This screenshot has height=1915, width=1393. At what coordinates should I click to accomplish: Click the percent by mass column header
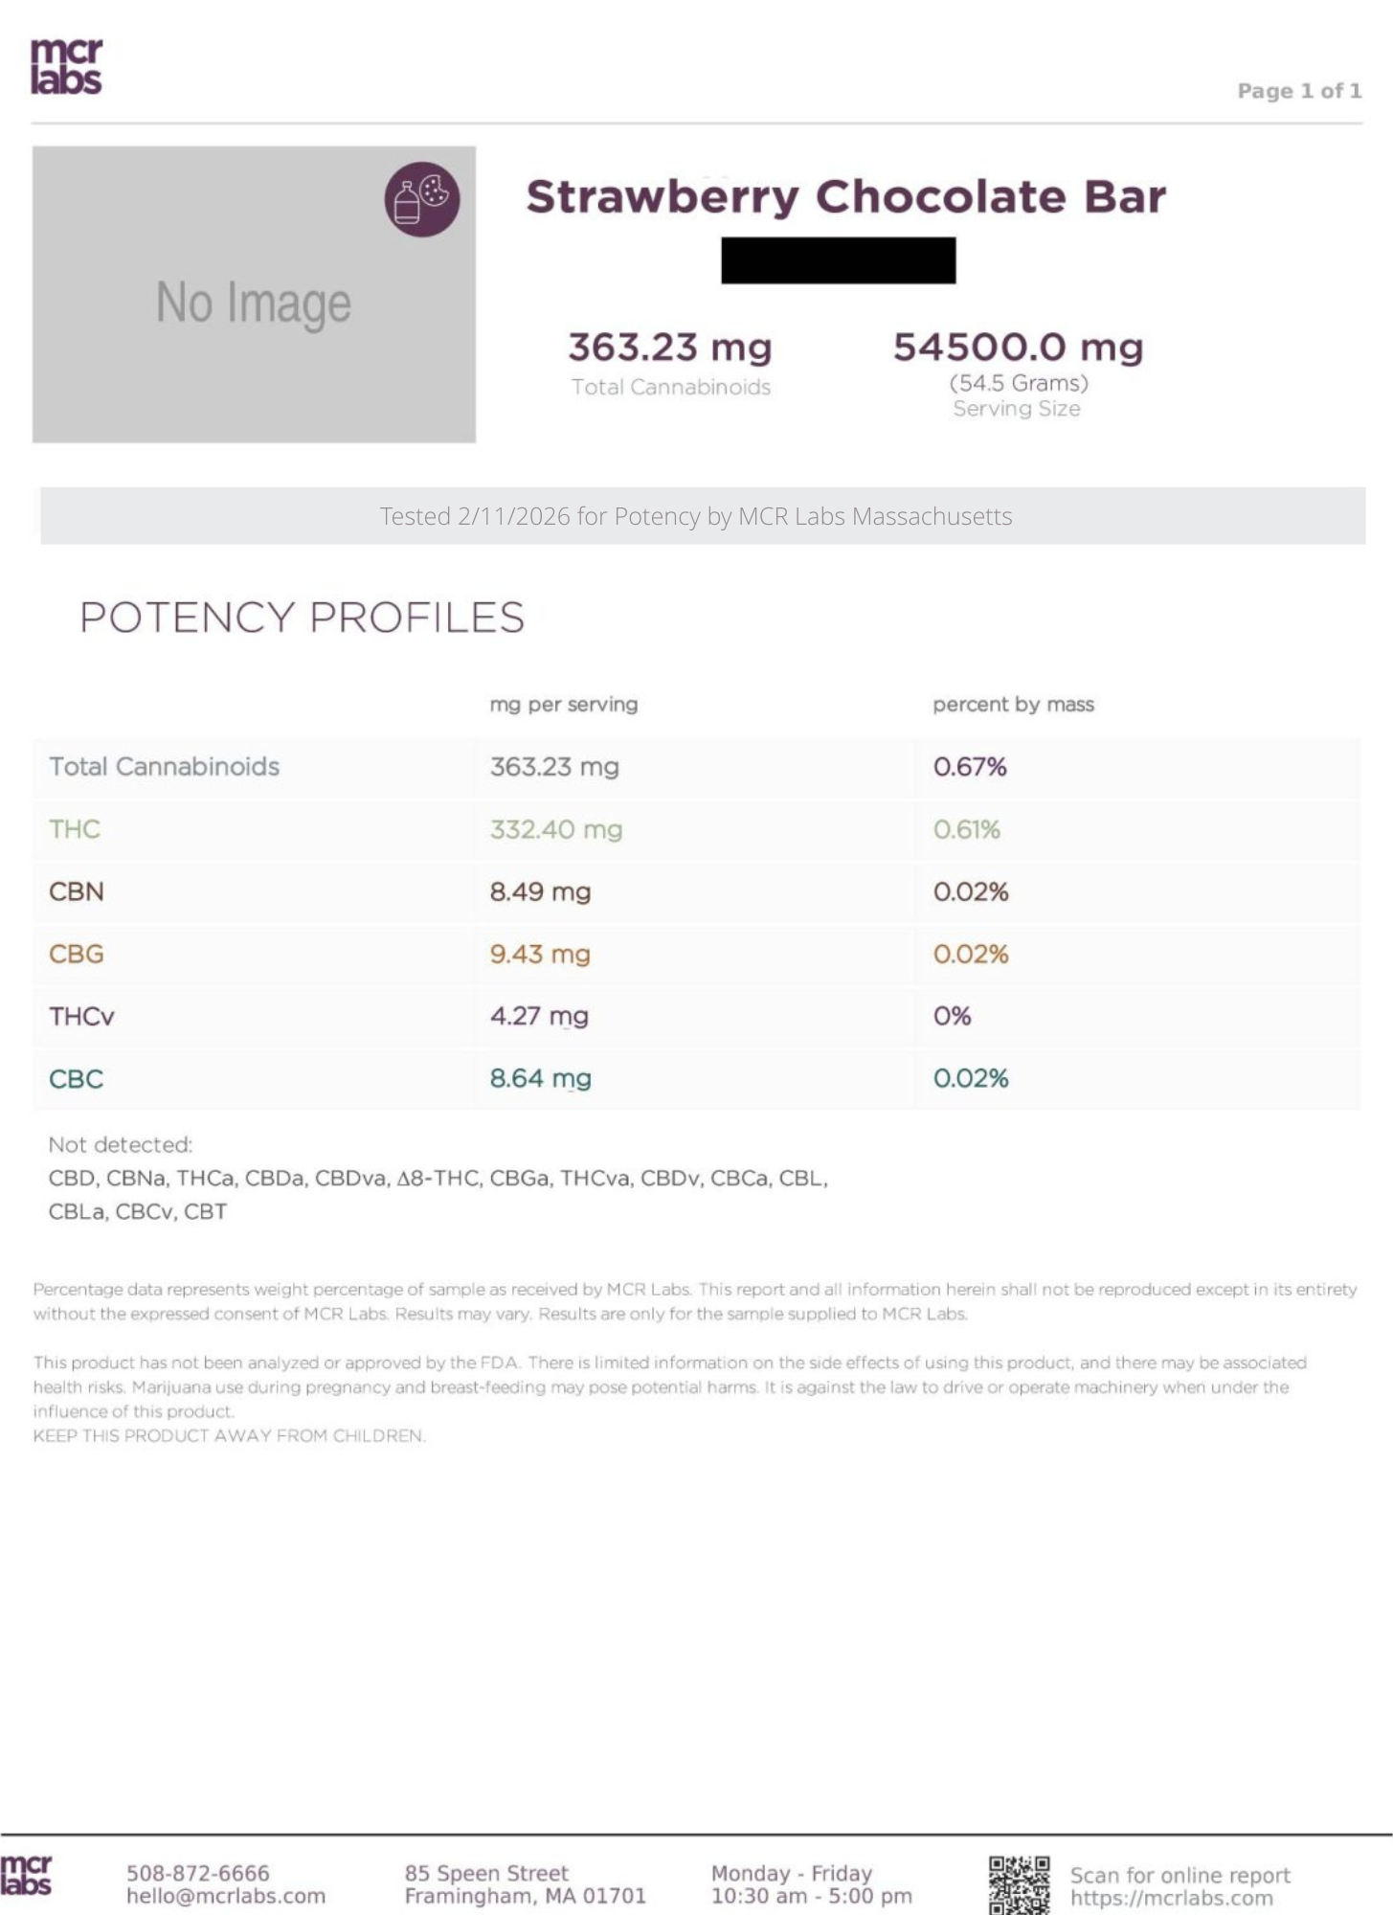tap(1013, 705)
